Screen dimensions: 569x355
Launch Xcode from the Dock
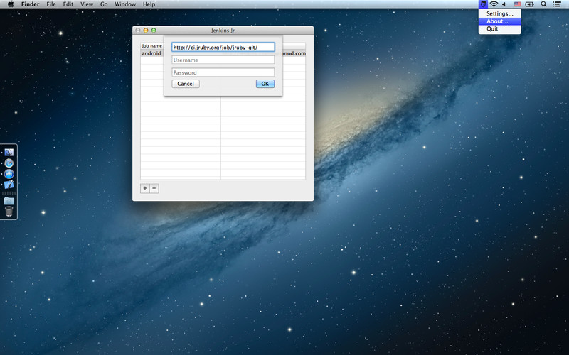(9, 185)
